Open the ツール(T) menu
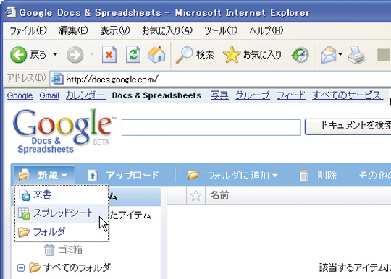The image size is (391, 279). pyautogui.click(x=221, y=31)
